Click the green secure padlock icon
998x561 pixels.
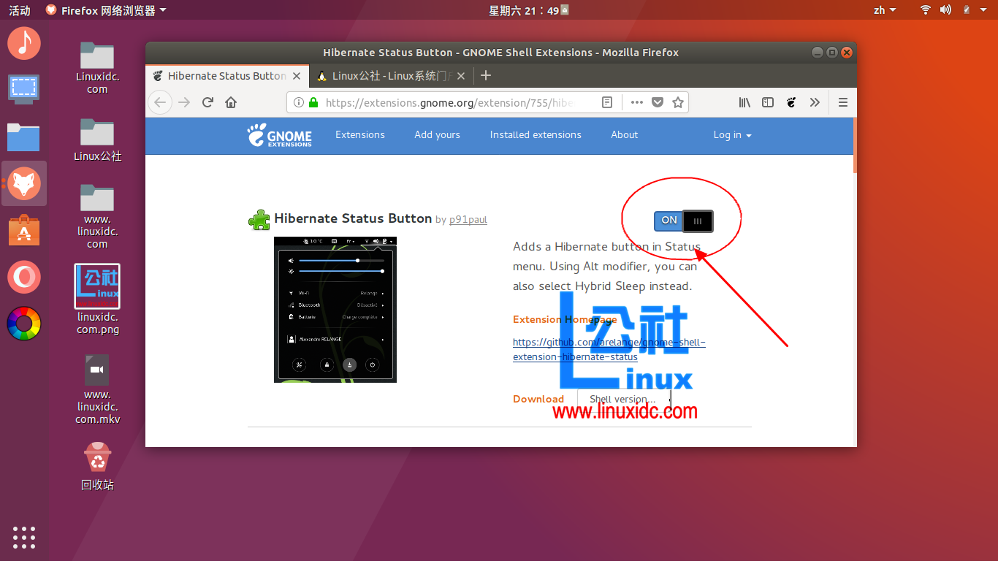(313, 103)
